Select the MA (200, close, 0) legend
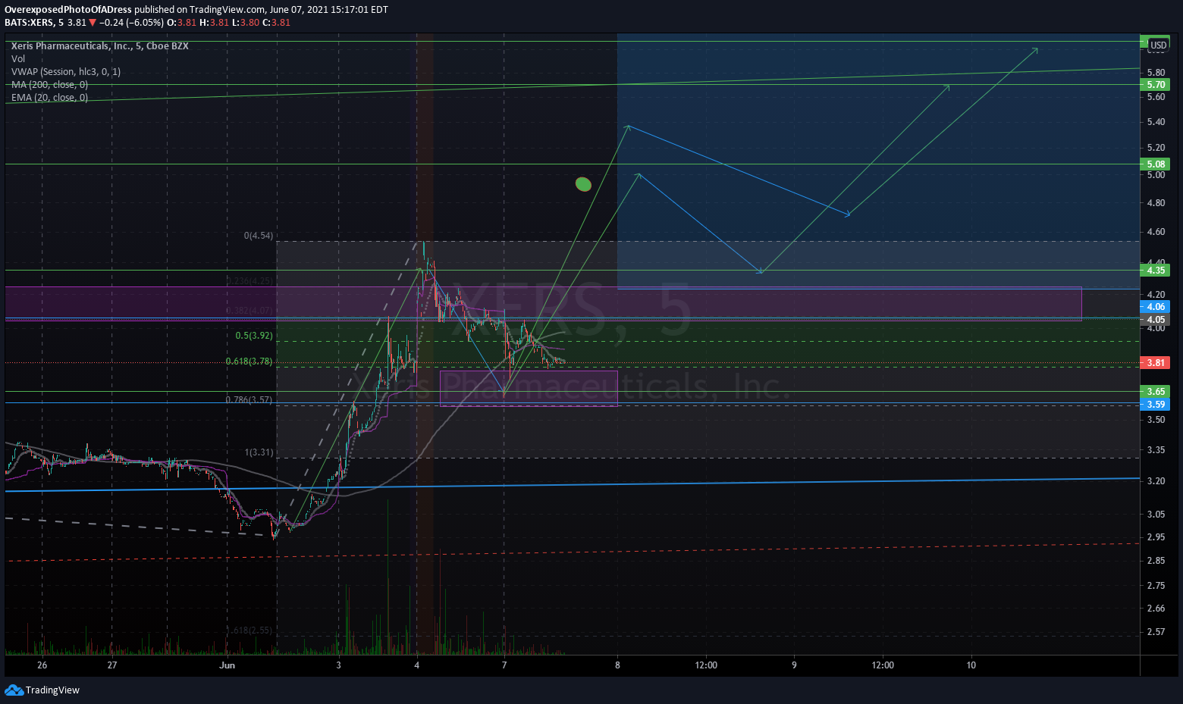1183x704 pixels. (49, 84)
